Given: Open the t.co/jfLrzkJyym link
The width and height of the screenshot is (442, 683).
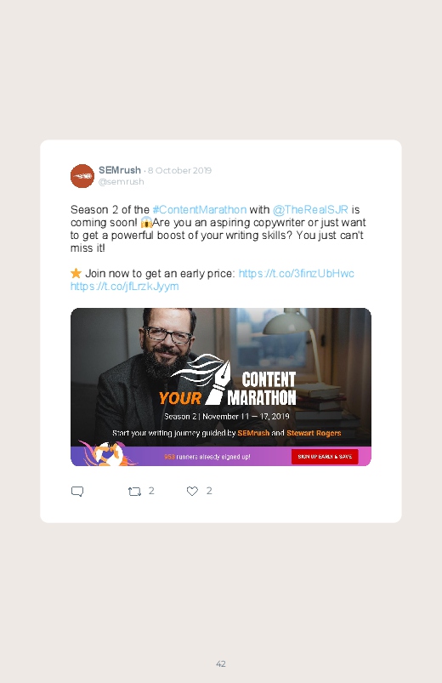Looking at the screenshot, I should (125, 286).
